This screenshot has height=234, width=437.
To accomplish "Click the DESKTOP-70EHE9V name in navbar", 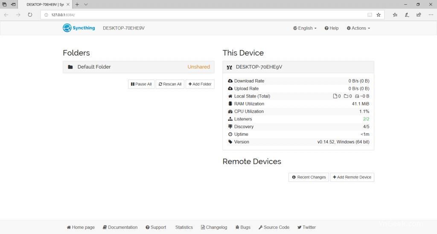I will tap(124, 28).
